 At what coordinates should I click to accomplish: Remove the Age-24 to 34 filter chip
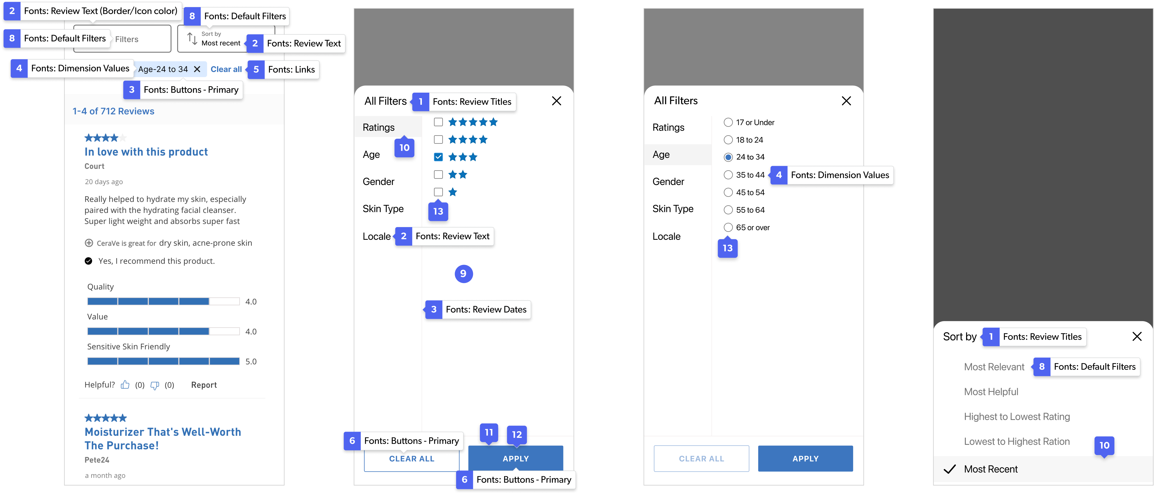coord(197,69)
